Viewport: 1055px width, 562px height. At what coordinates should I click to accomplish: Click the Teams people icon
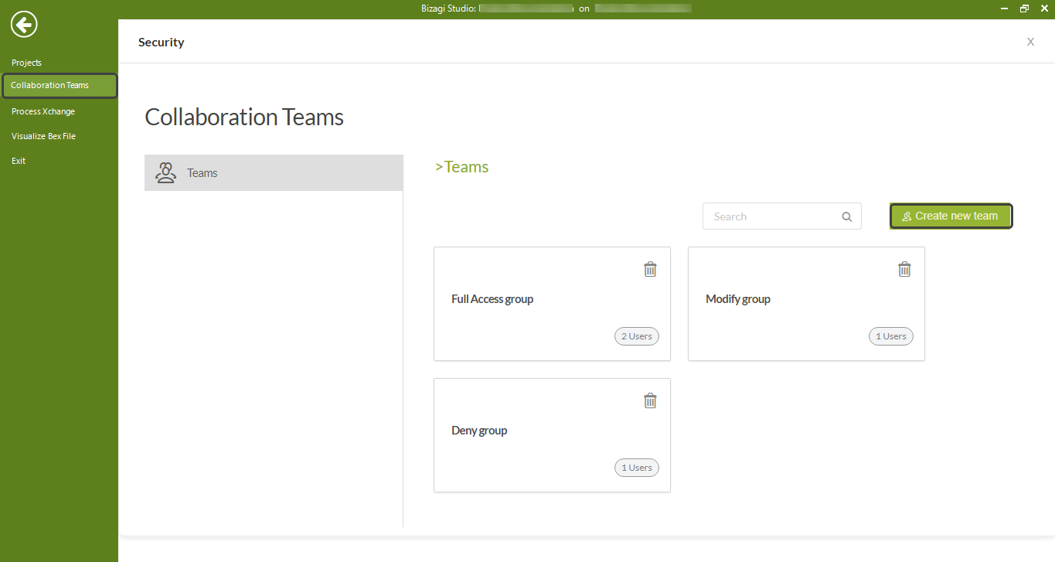pos(165,172)
